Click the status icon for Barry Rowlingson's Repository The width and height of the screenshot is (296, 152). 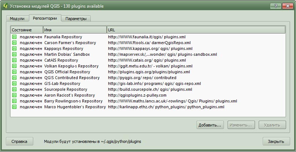tap(14, 101)
